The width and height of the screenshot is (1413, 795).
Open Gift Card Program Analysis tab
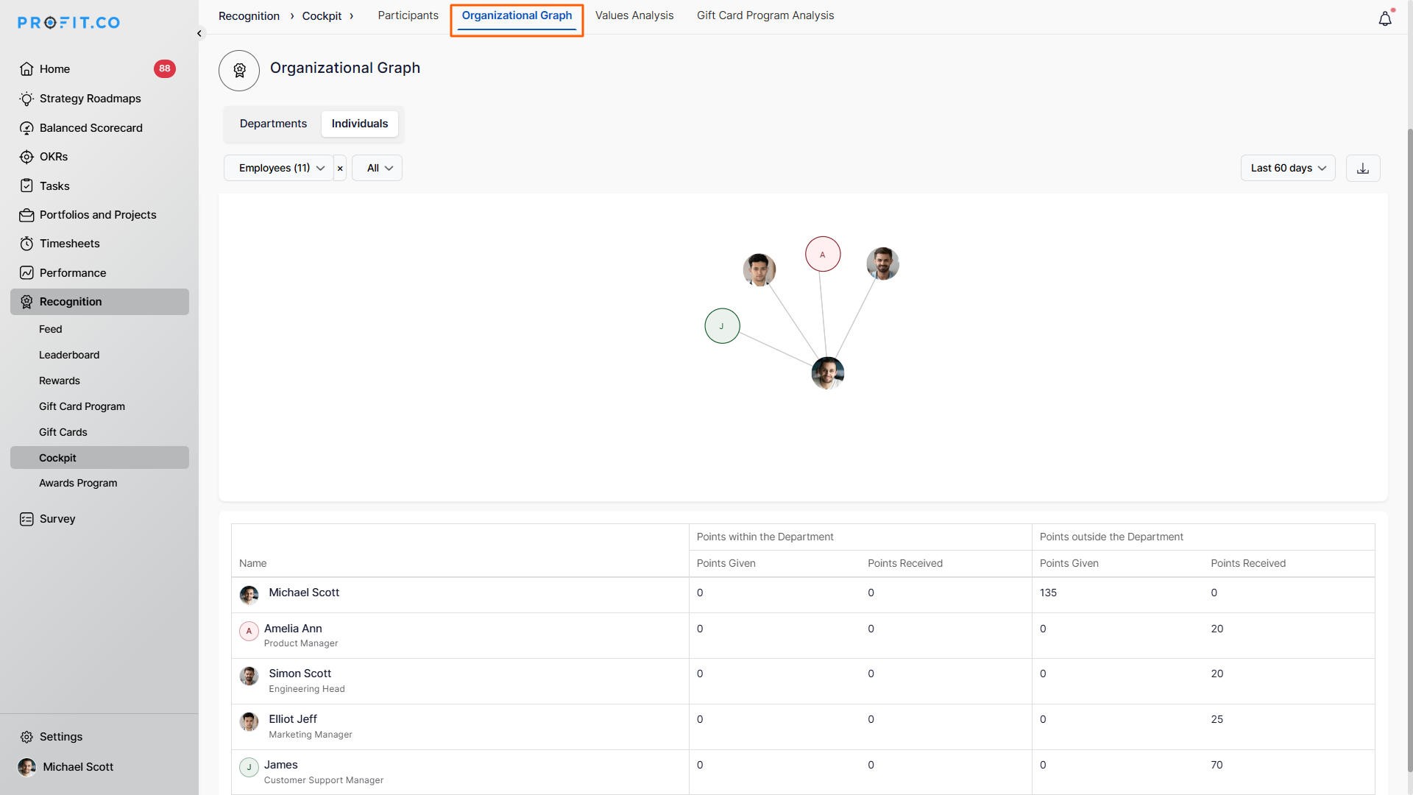765,15
